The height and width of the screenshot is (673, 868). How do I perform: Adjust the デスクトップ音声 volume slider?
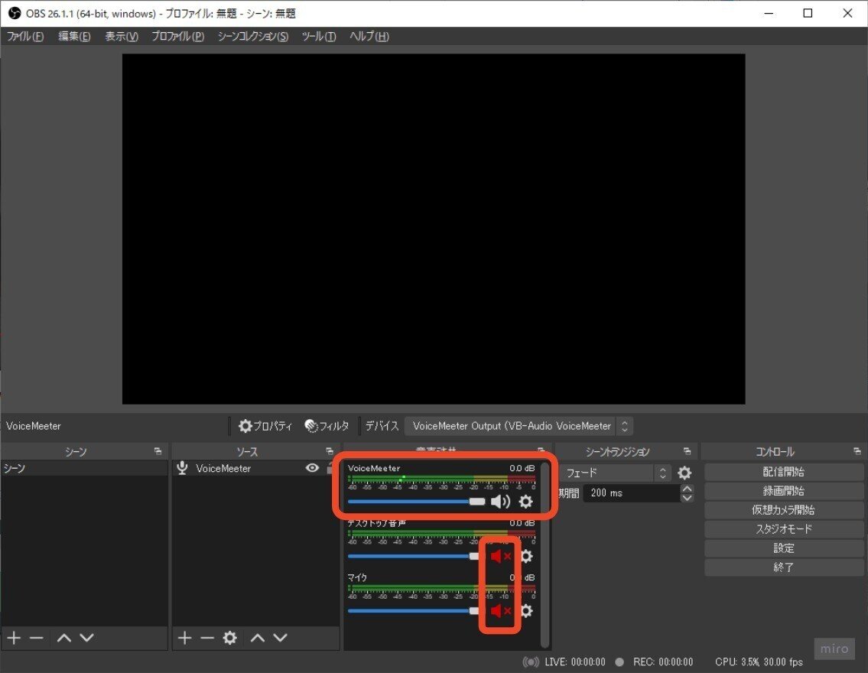[414, 556]
